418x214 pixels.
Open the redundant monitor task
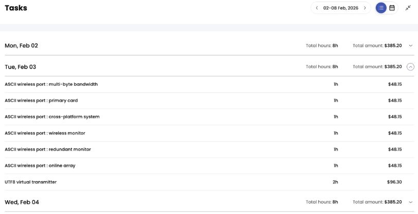click(48, 149)
